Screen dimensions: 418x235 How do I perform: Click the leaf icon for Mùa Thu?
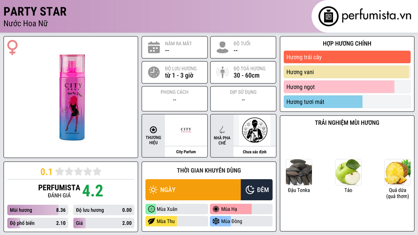pyautogui.click(x=151, y=221)
